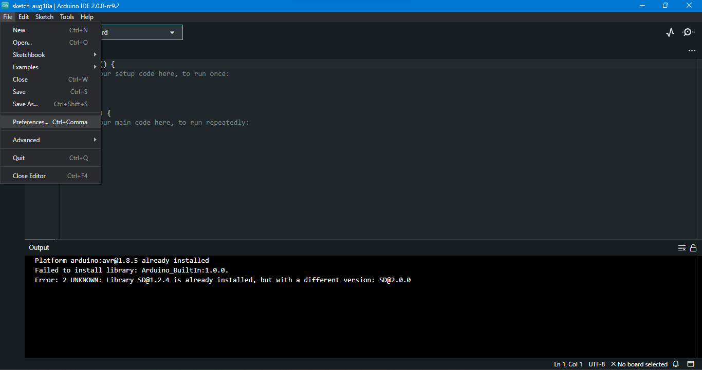Click the File menu
702x370 pixels.
click(x=8, y=17)
